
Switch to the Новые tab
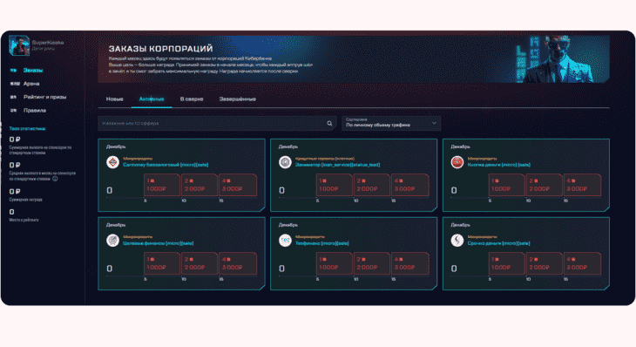[x=114, y=99]
